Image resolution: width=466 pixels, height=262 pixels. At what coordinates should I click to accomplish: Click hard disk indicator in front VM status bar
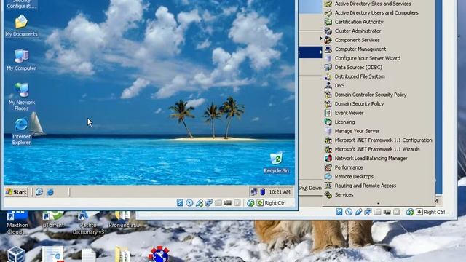click(180, 202)
